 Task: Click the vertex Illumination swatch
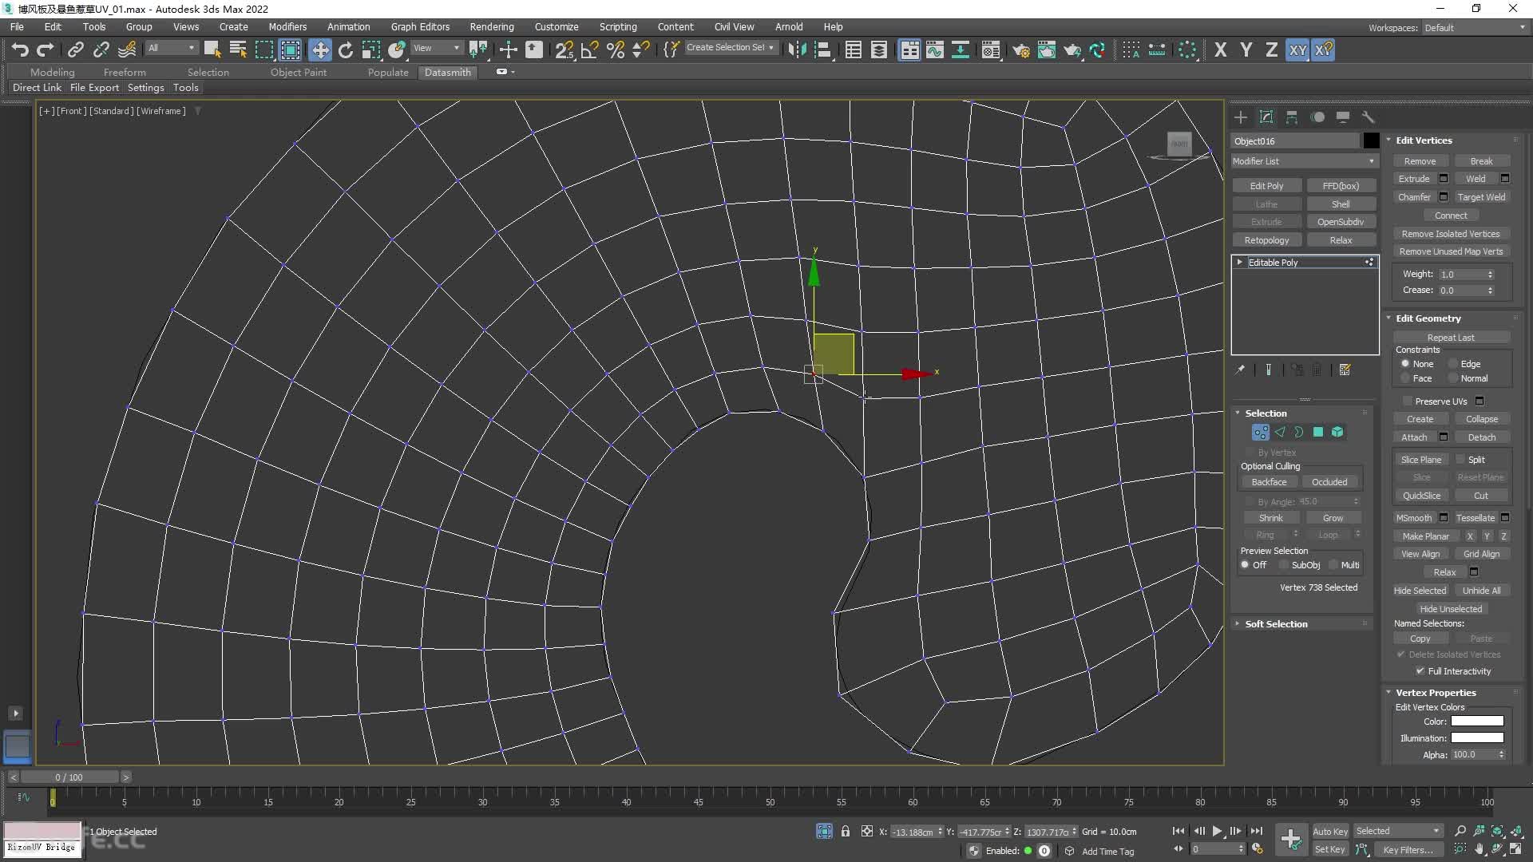click(x=1477, y=738)
